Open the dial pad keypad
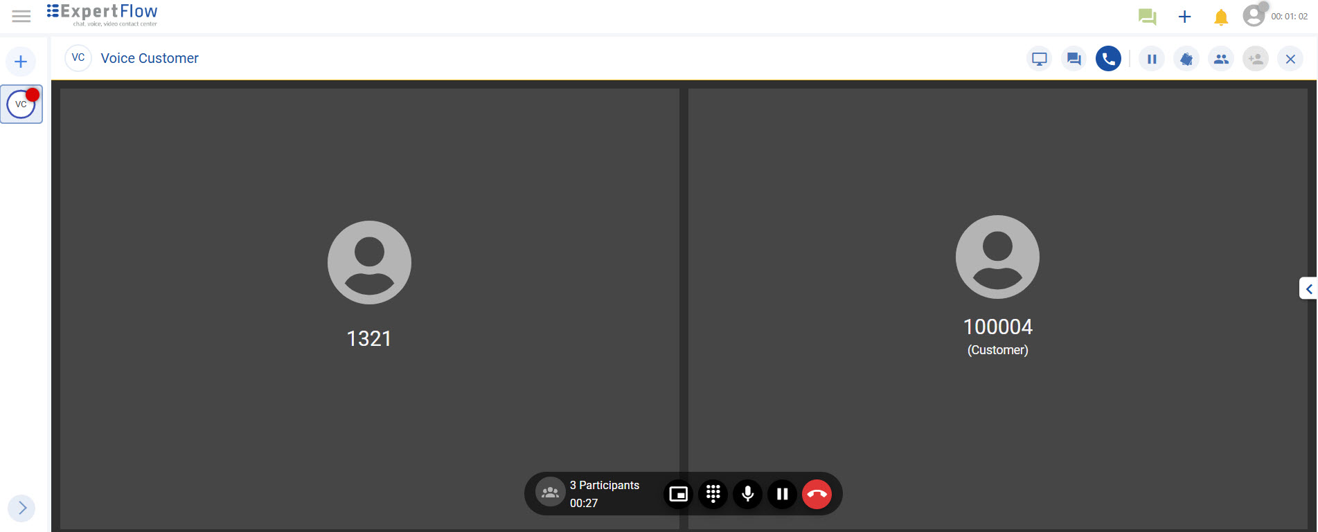 (x=713, y=494)
